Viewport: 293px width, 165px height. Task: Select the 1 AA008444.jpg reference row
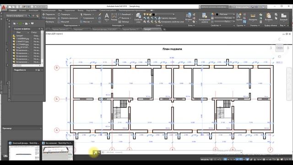coord(27,38)
